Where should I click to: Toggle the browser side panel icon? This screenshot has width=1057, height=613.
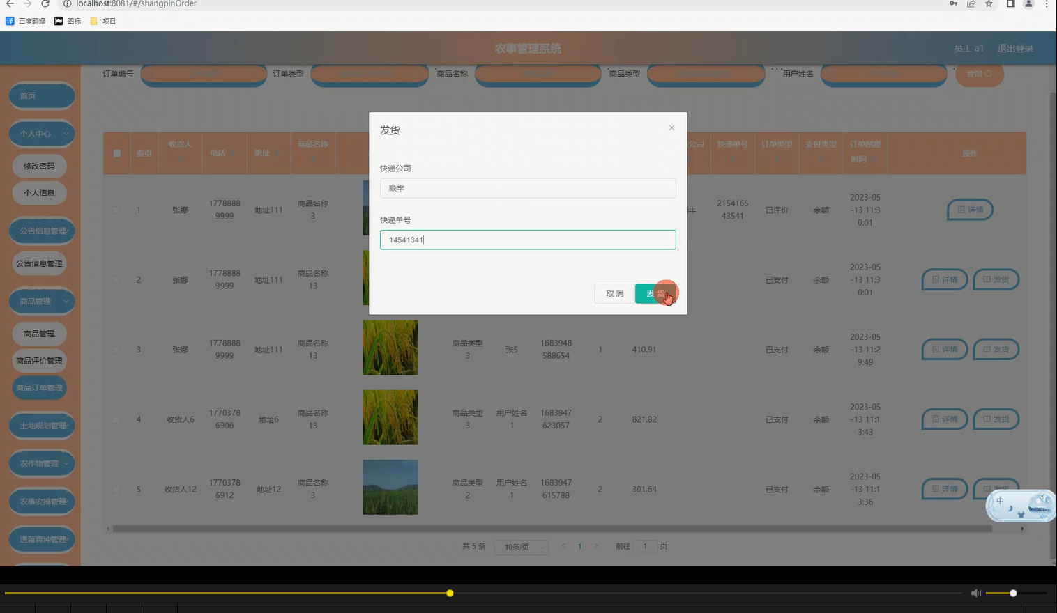coord(1010,3)
